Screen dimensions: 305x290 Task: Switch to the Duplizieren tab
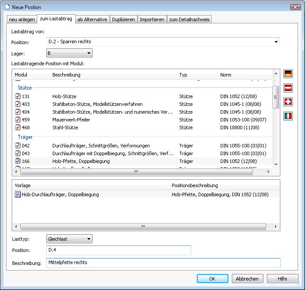point(123,19)
